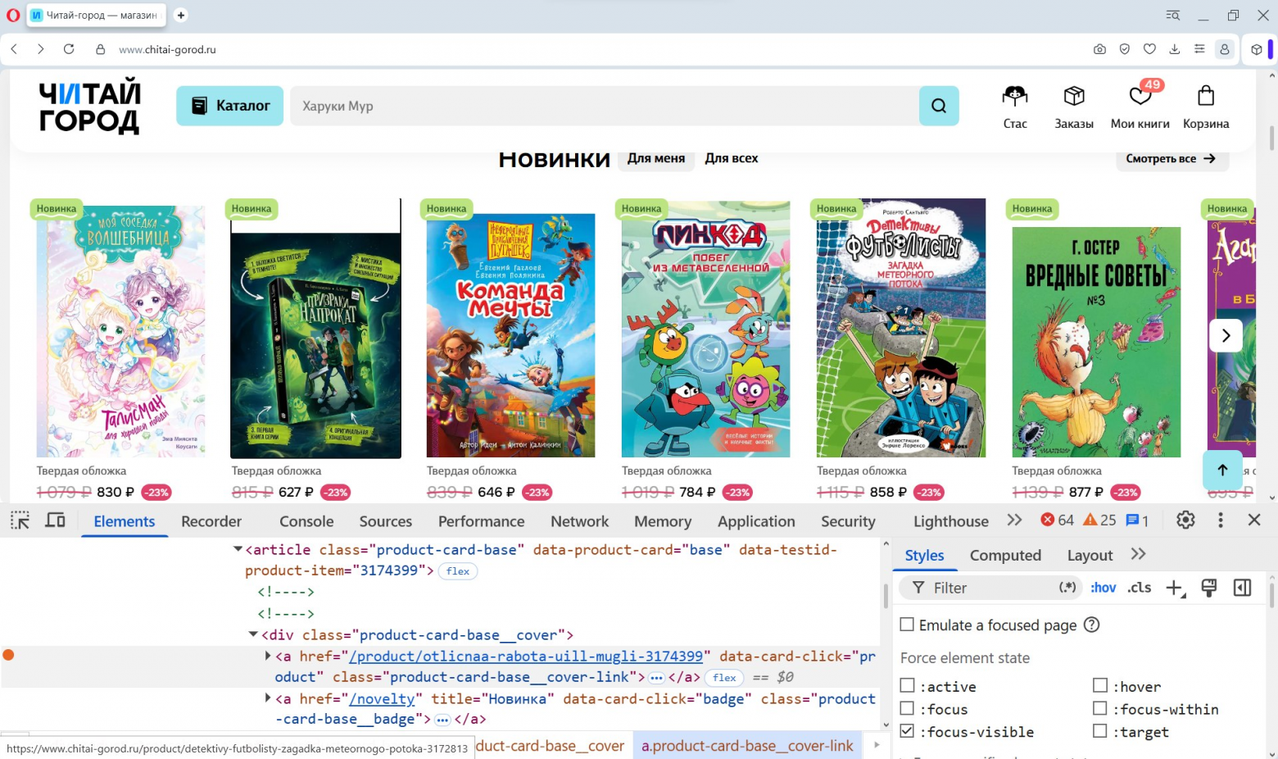The image size is (1278, 759).
Task: Check the :hover state checkbox
Action: pyautogui.click(x=1100, y=686)
